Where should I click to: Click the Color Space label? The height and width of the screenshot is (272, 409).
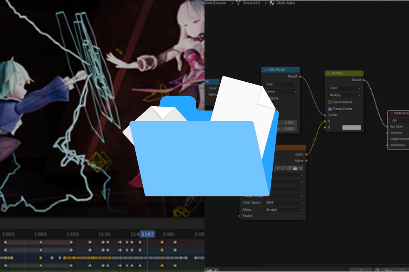click(251, 202)
